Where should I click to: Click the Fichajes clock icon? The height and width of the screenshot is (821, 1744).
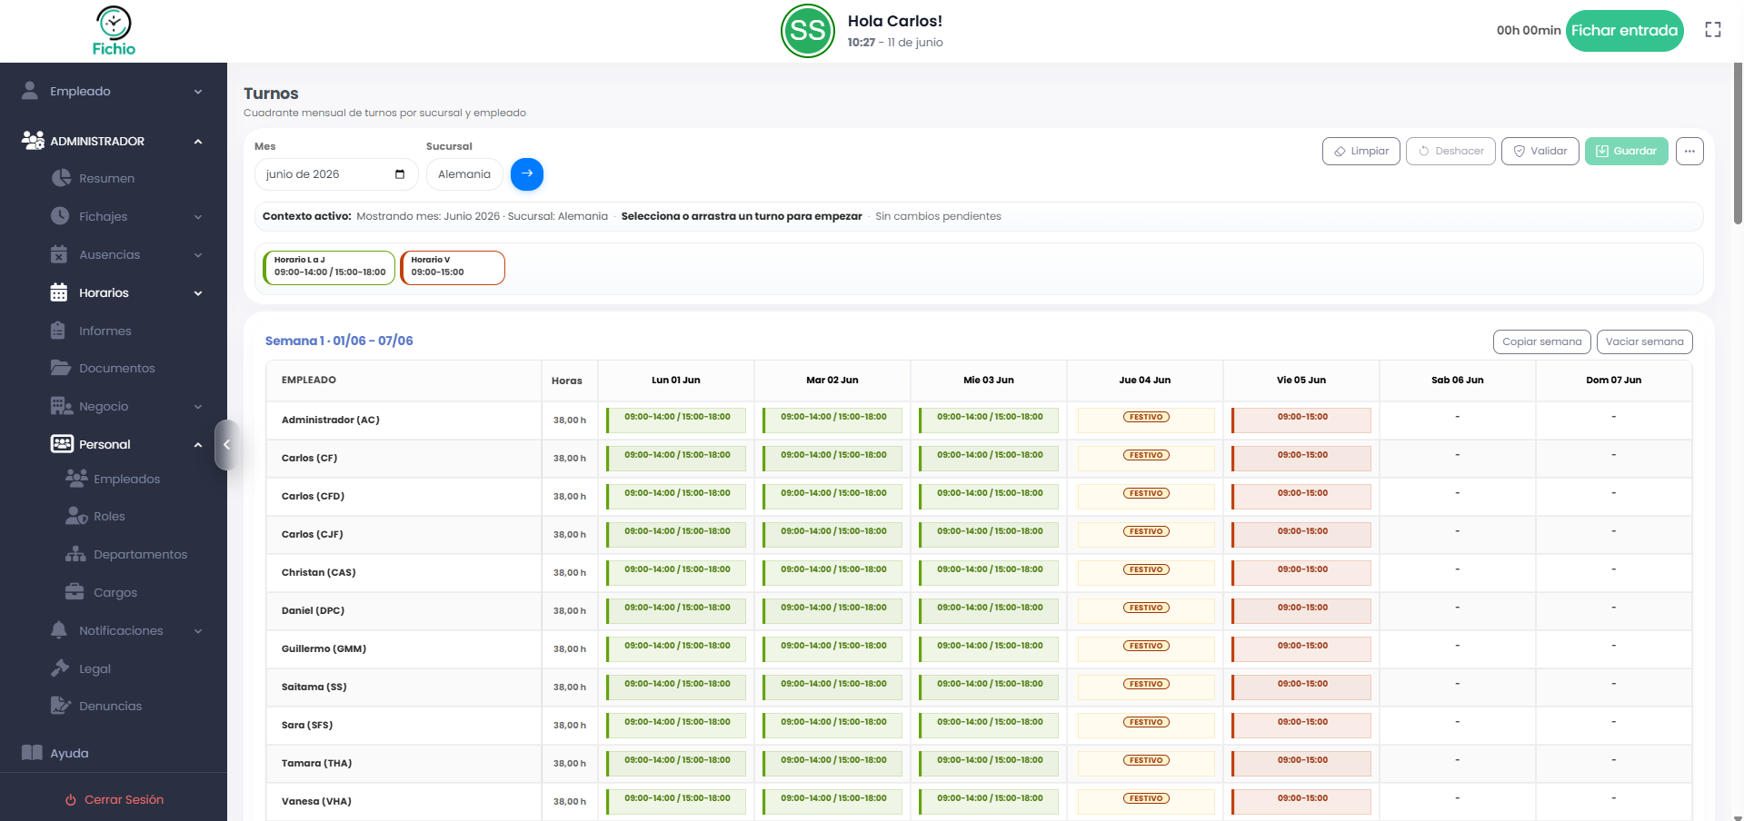coord(60,216)
